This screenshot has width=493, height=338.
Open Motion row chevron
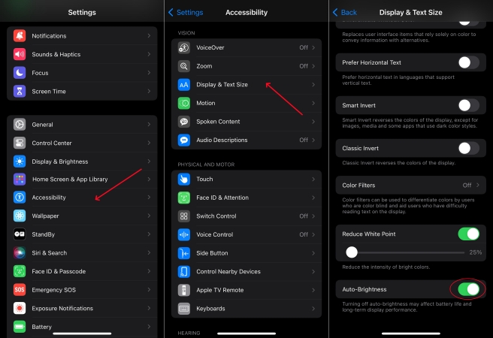click(313, 103)
